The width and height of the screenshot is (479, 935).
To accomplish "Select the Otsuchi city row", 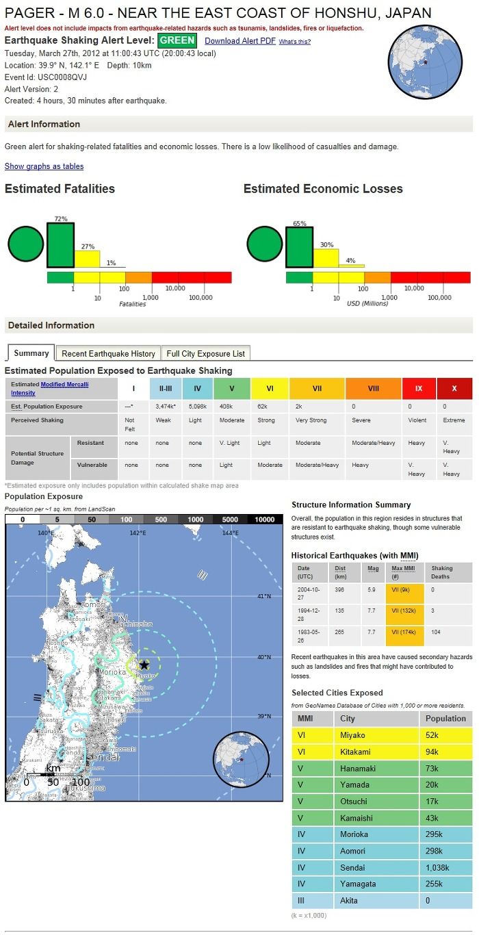I will [382, 801].
